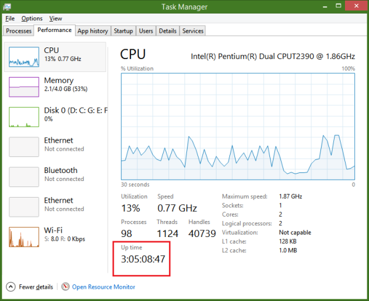Open the Options menu
Image resolution: width=369 pixels, height=301 pixels.
pyautogui.click(x=32, y=18)
